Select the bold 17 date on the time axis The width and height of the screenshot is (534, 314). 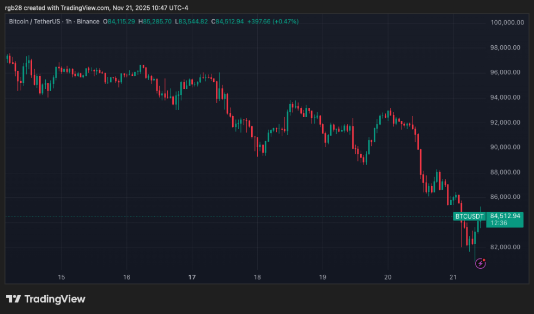[192, 277]
